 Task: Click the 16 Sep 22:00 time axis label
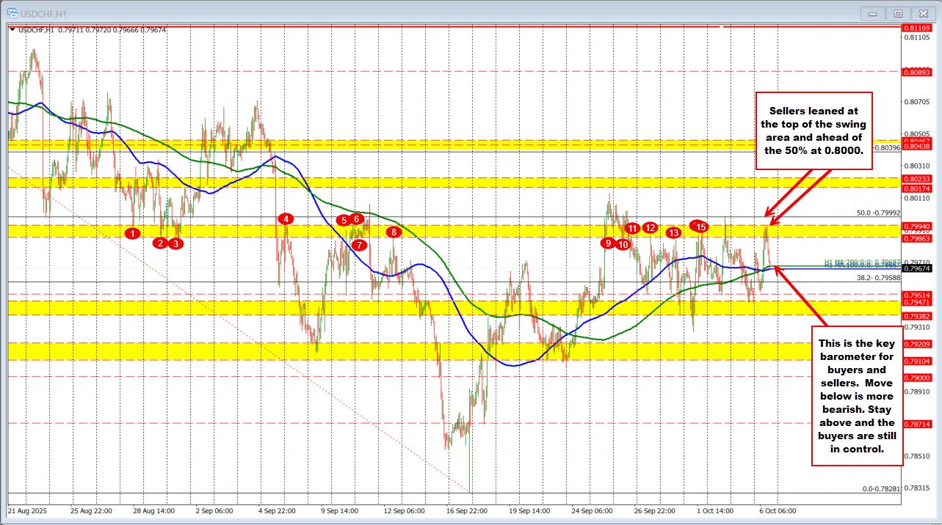(x=468, y=510)
